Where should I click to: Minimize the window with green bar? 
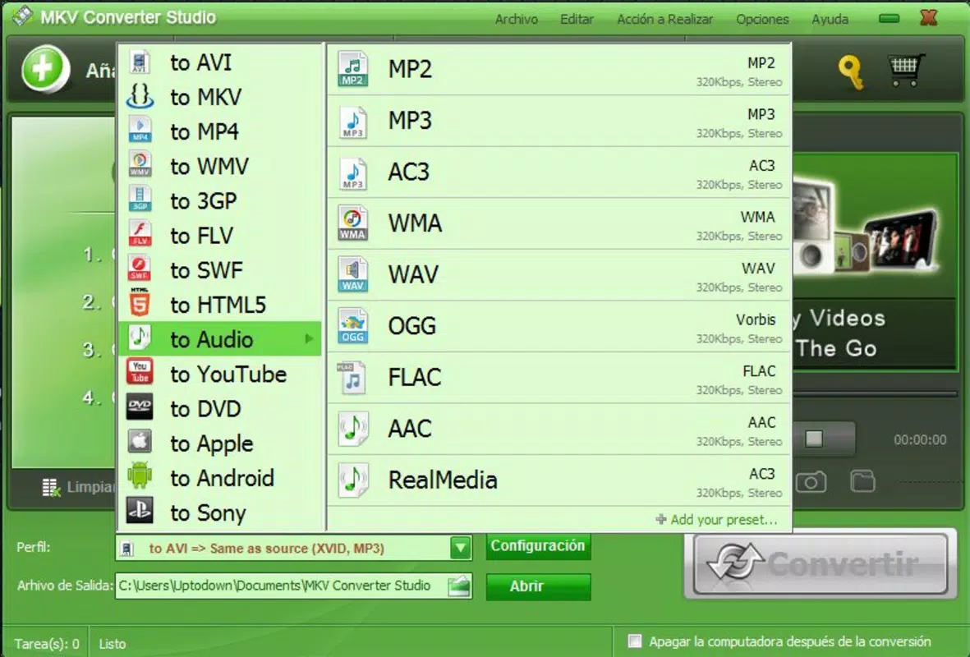[x=889, y=19]
